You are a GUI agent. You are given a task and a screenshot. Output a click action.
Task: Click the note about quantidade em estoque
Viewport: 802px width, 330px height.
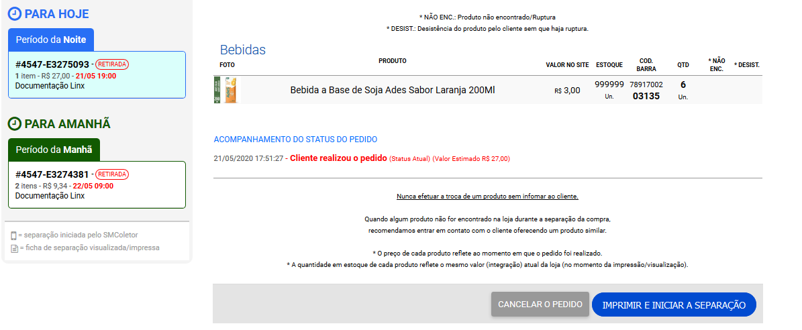click(x=487, y=265)
